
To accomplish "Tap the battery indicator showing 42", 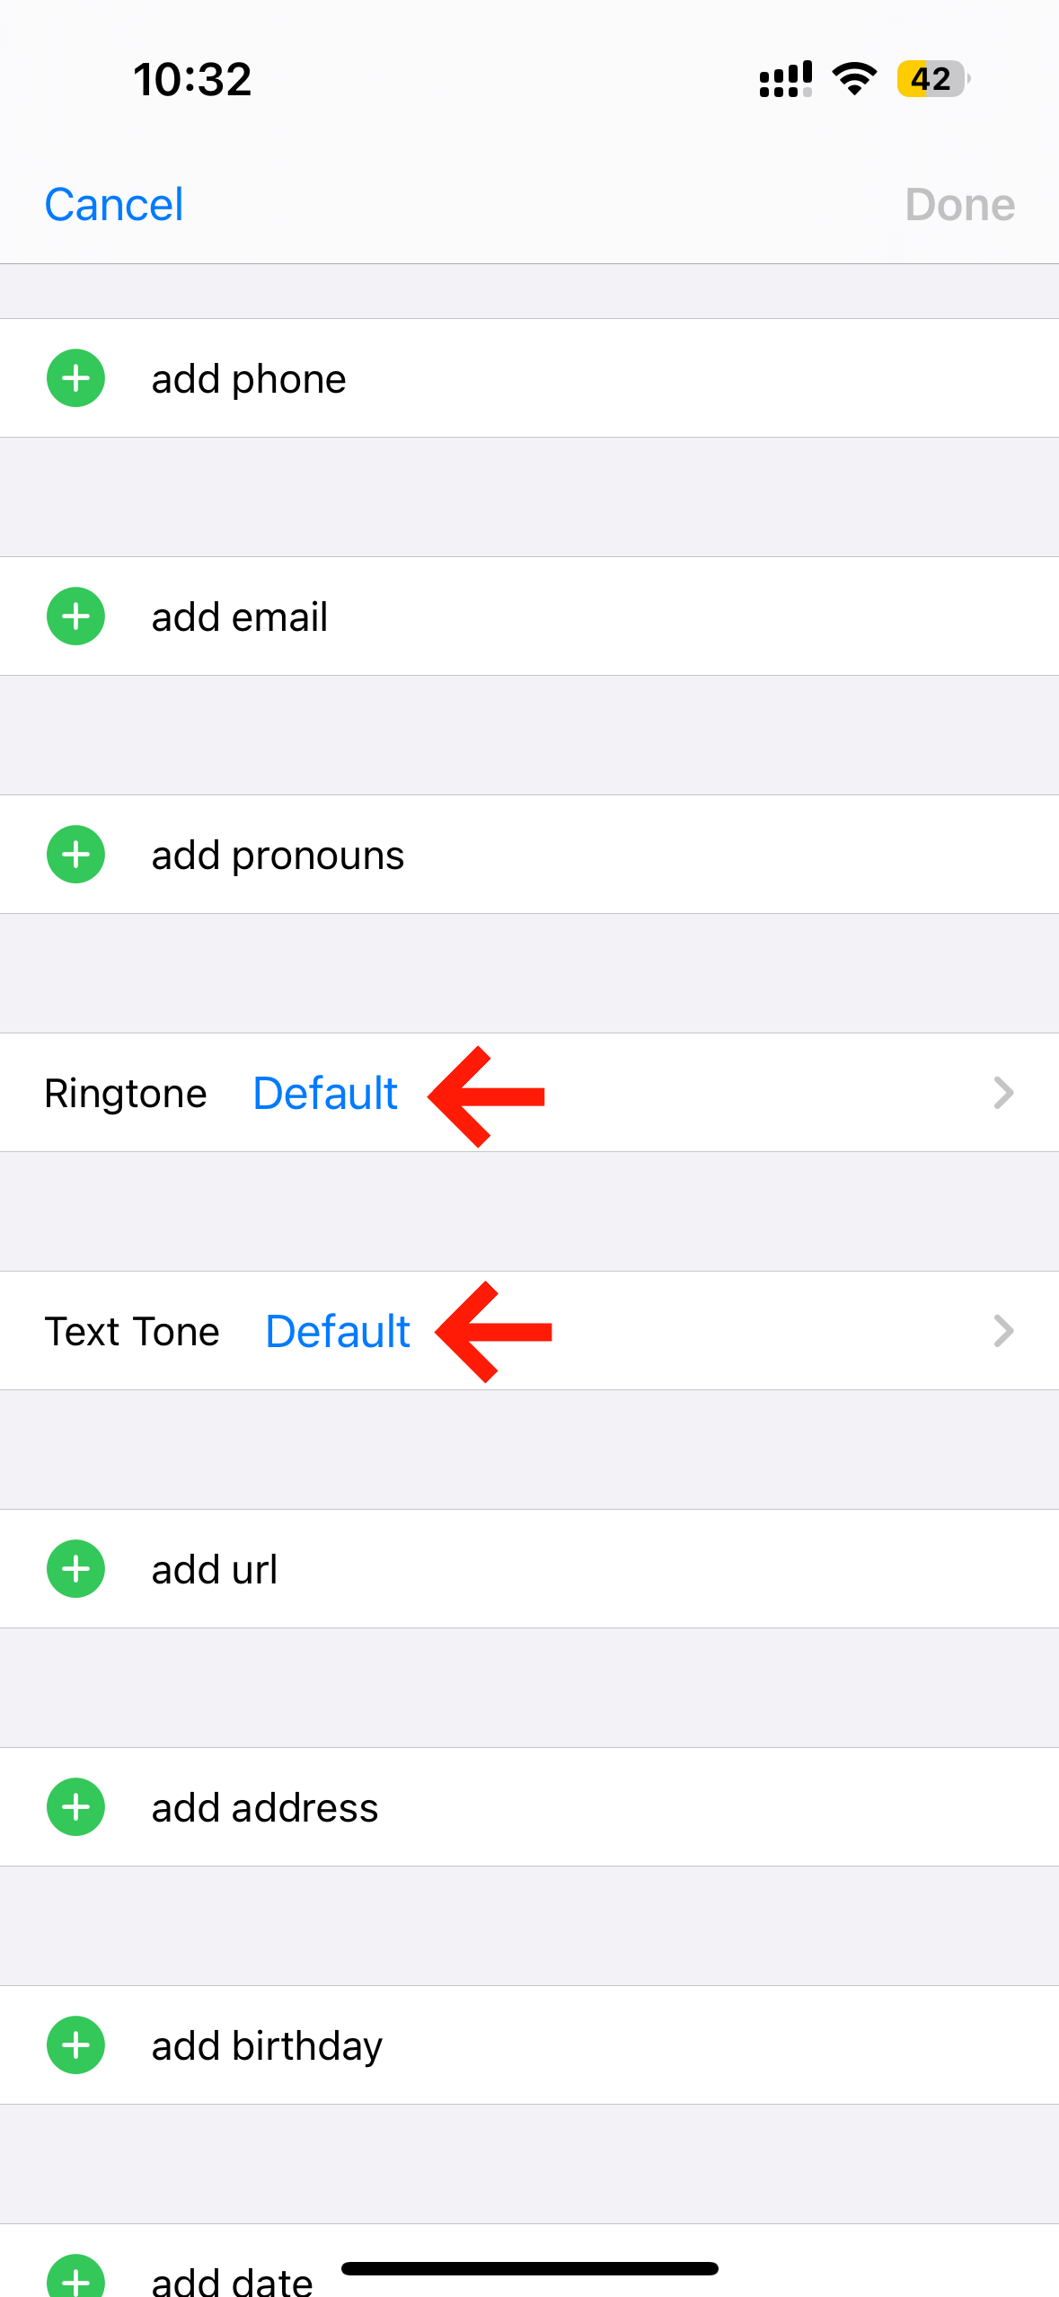I will coord(933,79).
